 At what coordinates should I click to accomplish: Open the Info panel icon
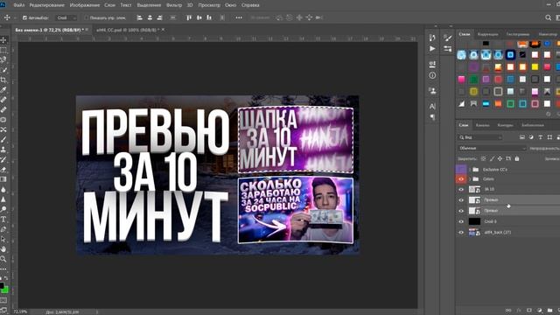pyautogui.click(x=432, y=75)
